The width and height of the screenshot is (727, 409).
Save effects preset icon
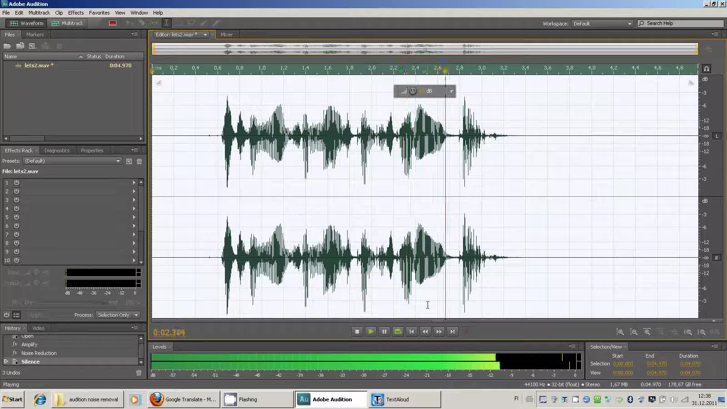(129, 161)
